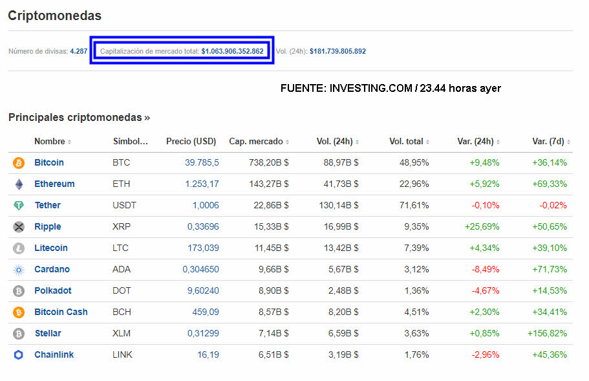Viewport: 589px width, 381px height.
Task: Click the Vol. (24h) total value
Action: (x=337, y=51)
